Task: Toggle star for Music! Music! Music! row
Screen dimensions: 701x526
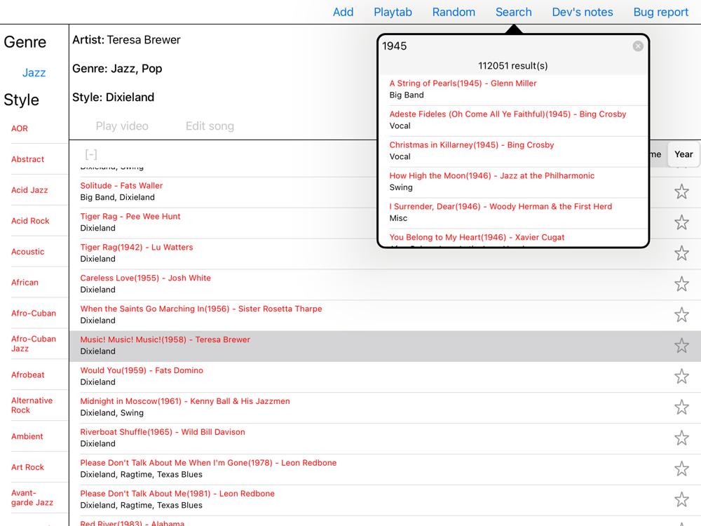Action: [x=681, y=346]
